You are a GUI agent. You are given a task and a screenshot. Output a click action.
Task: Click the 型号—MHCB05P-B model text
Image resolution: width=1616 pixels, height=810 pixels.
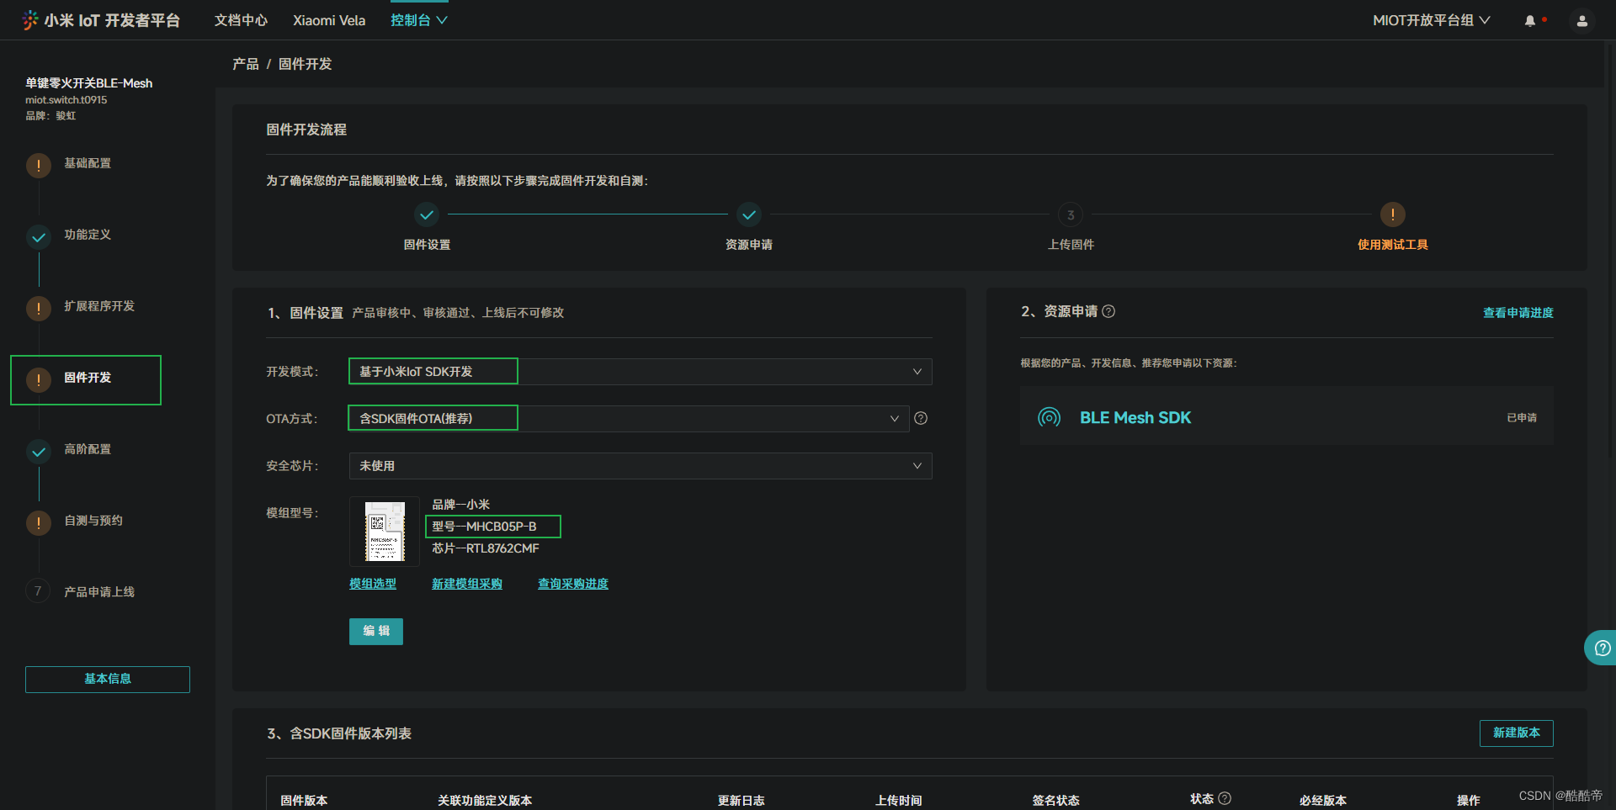point(484,527)
